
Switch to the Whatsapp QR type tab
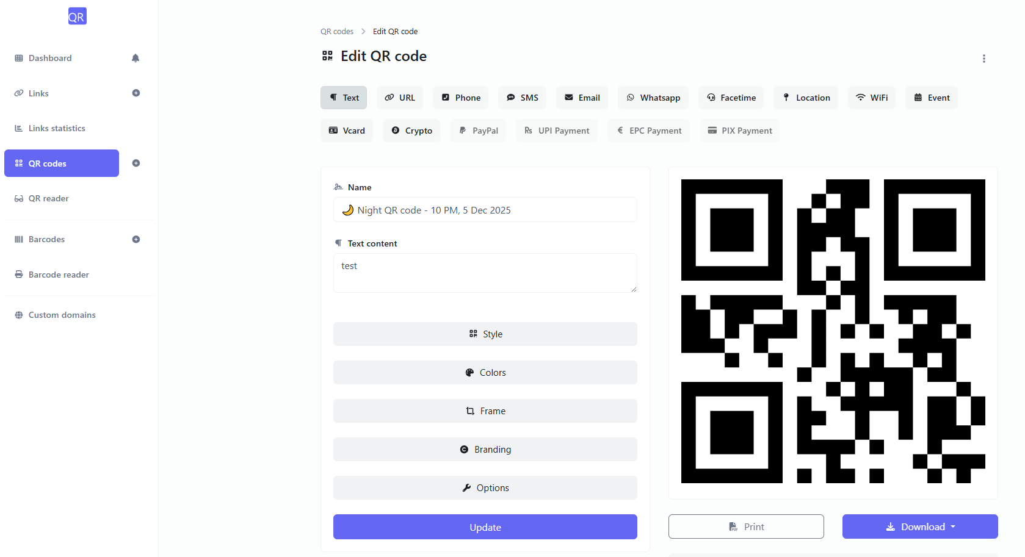tap(653, 98)
